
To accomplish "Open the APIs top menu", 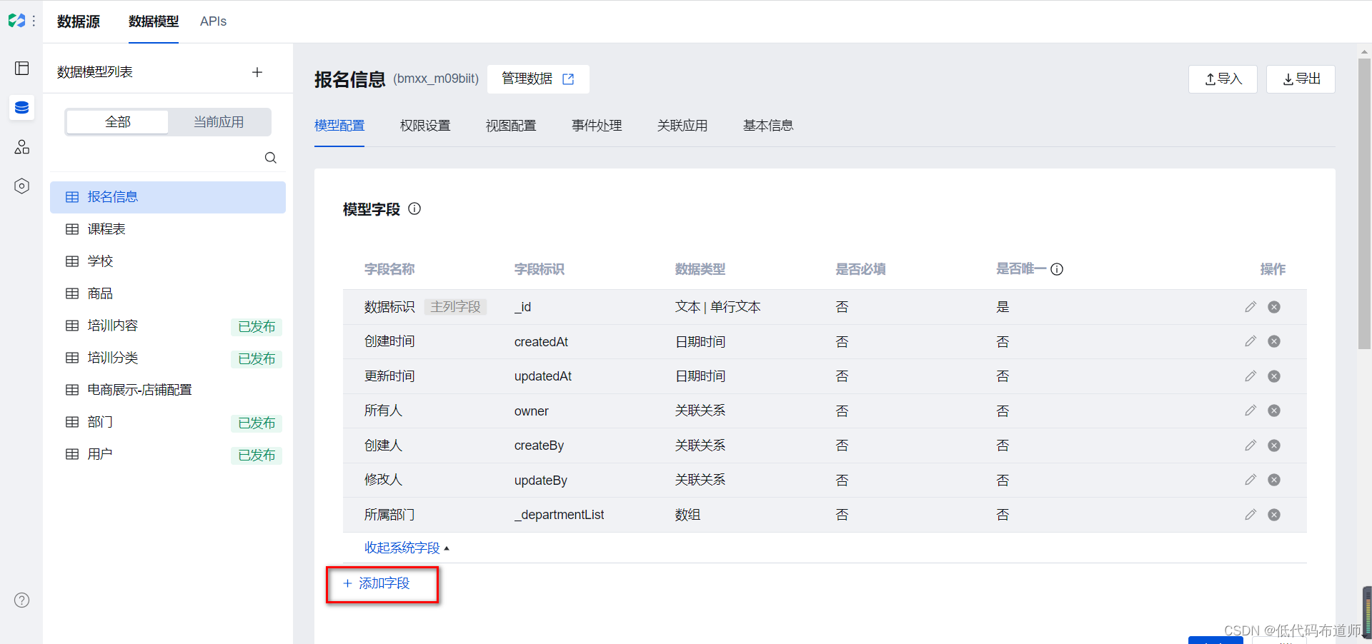I will tap(213, 21).
